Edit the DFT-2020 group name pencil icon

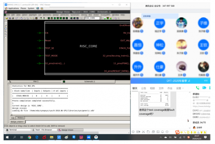point(189,81)
